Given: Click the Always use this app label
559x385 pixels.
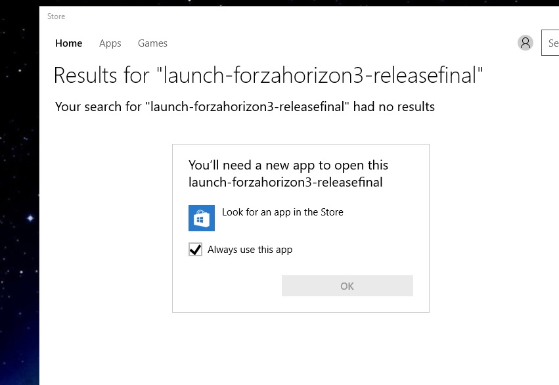Looking at the screenshot, I should tap(250, 250).
